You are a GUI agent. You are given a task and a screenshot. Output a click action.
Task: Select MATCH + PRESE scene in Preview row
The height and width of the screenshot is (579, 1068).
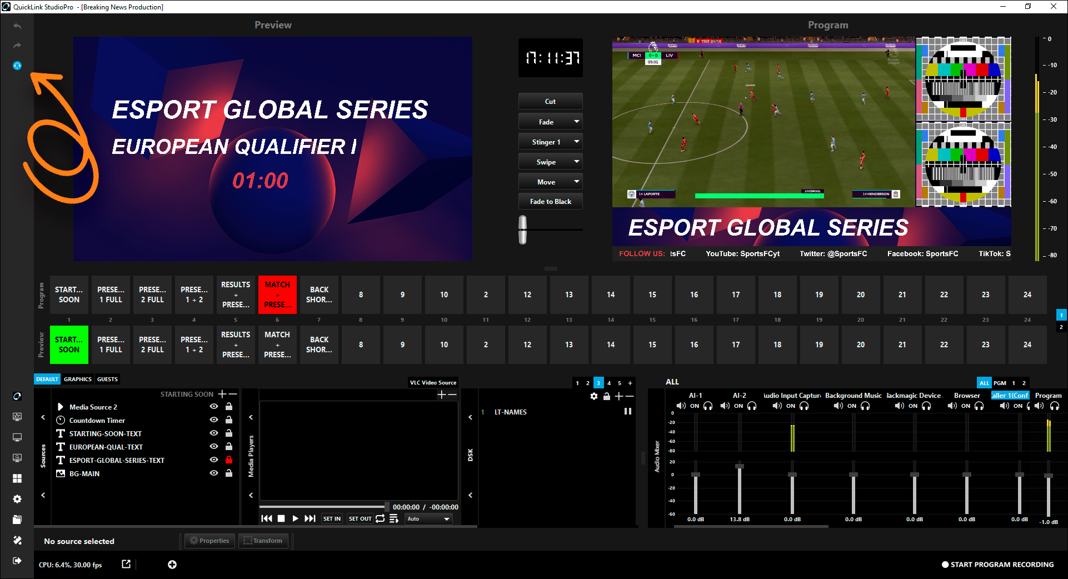tap(277, 345)
